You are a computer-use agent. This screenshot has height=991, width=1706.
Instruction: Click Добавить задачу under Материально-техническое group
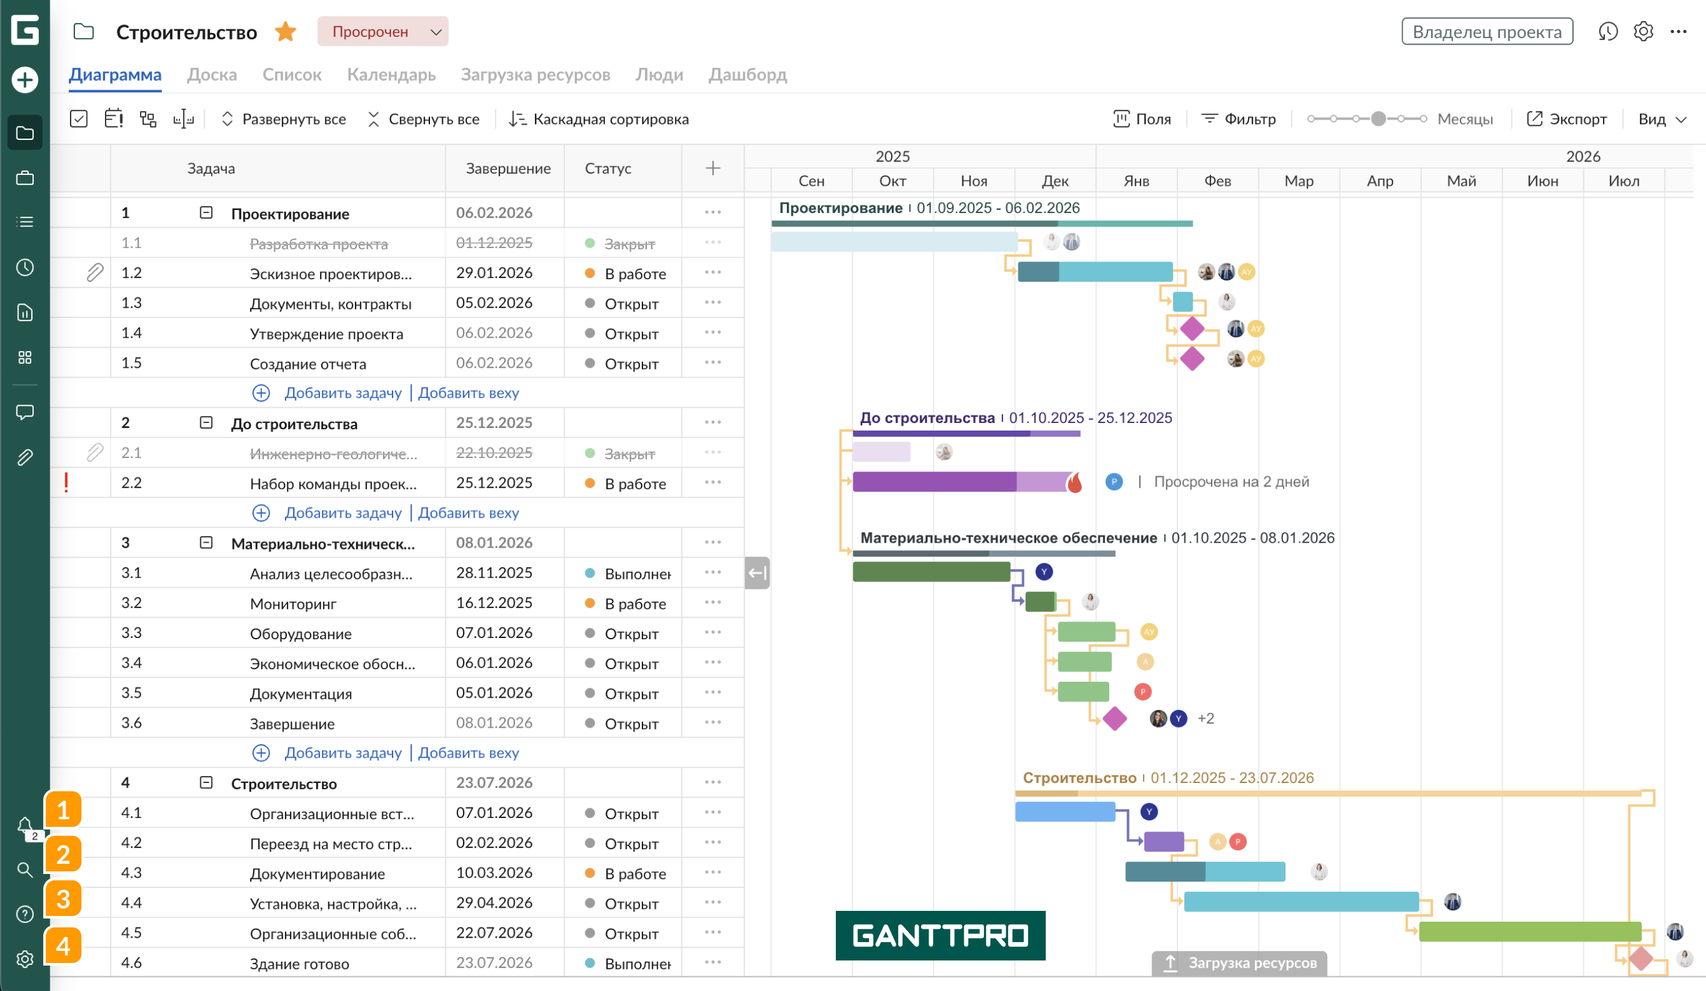pyautogui.click(x=343, y=752)
